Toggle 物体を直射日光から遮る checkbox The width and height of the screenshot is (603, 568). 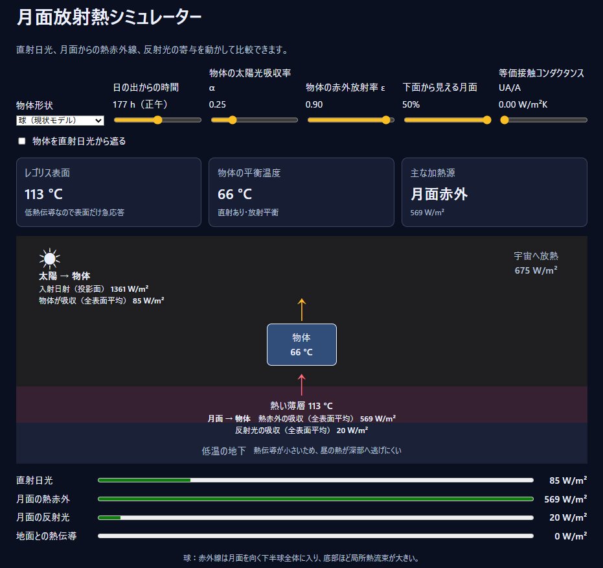[22, 141]
